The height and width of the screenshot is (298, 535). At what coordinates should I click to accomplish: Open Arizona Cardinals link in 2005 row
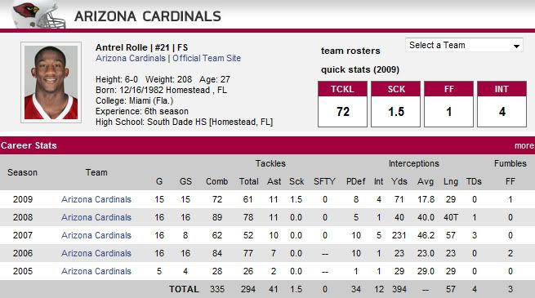[96, 271]
